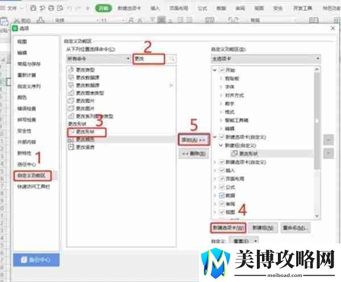Click the << 删除 button
This screenshot has height=282, width=341.
(x=194, y=154)
